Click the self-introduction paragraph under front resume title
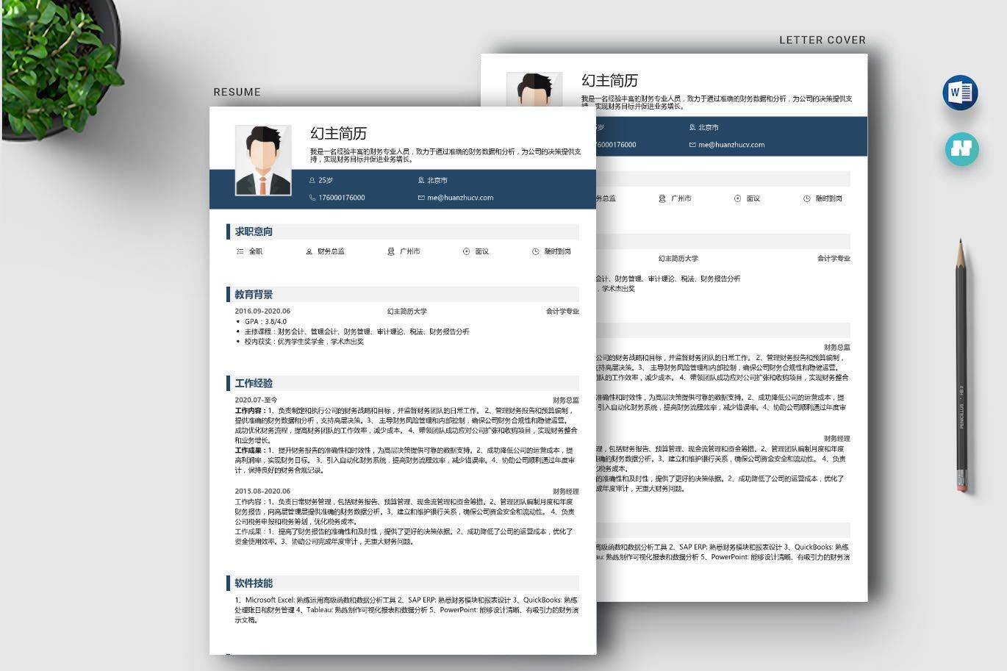The image size is (1007, 671). click(x=445, y=155)
